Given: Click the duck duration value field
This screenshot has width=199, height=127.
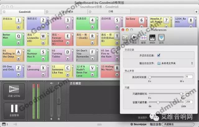Looking at the screenshot, I should click(x=189, y=93).
